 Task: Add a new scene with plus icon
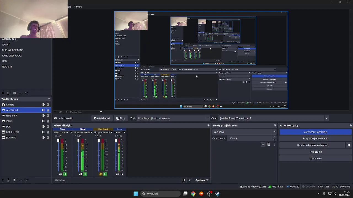tap(3, 93)
